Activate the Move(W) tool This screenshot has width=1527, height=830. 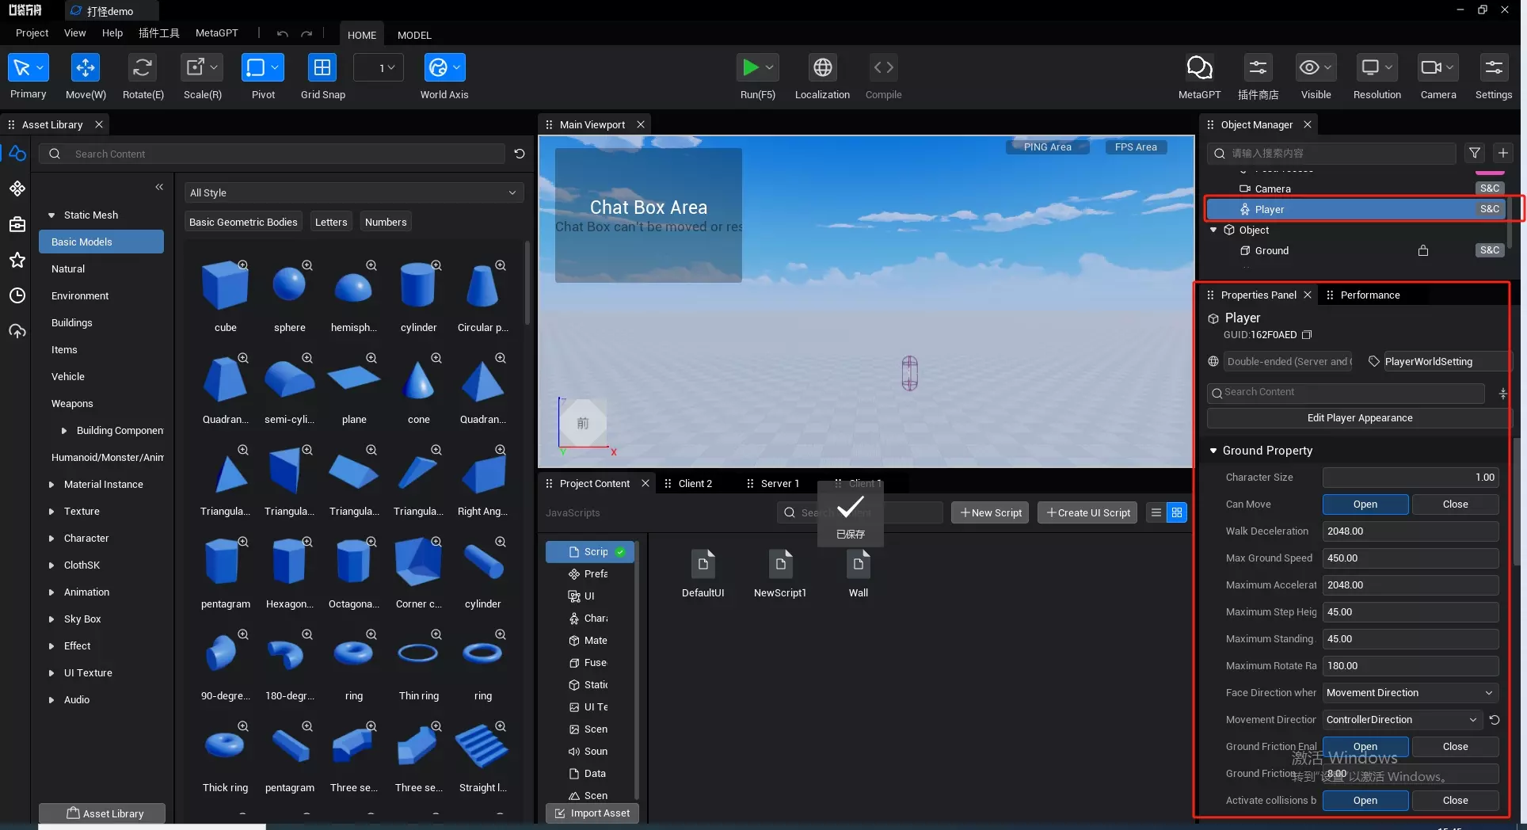[x=85, y=68]
